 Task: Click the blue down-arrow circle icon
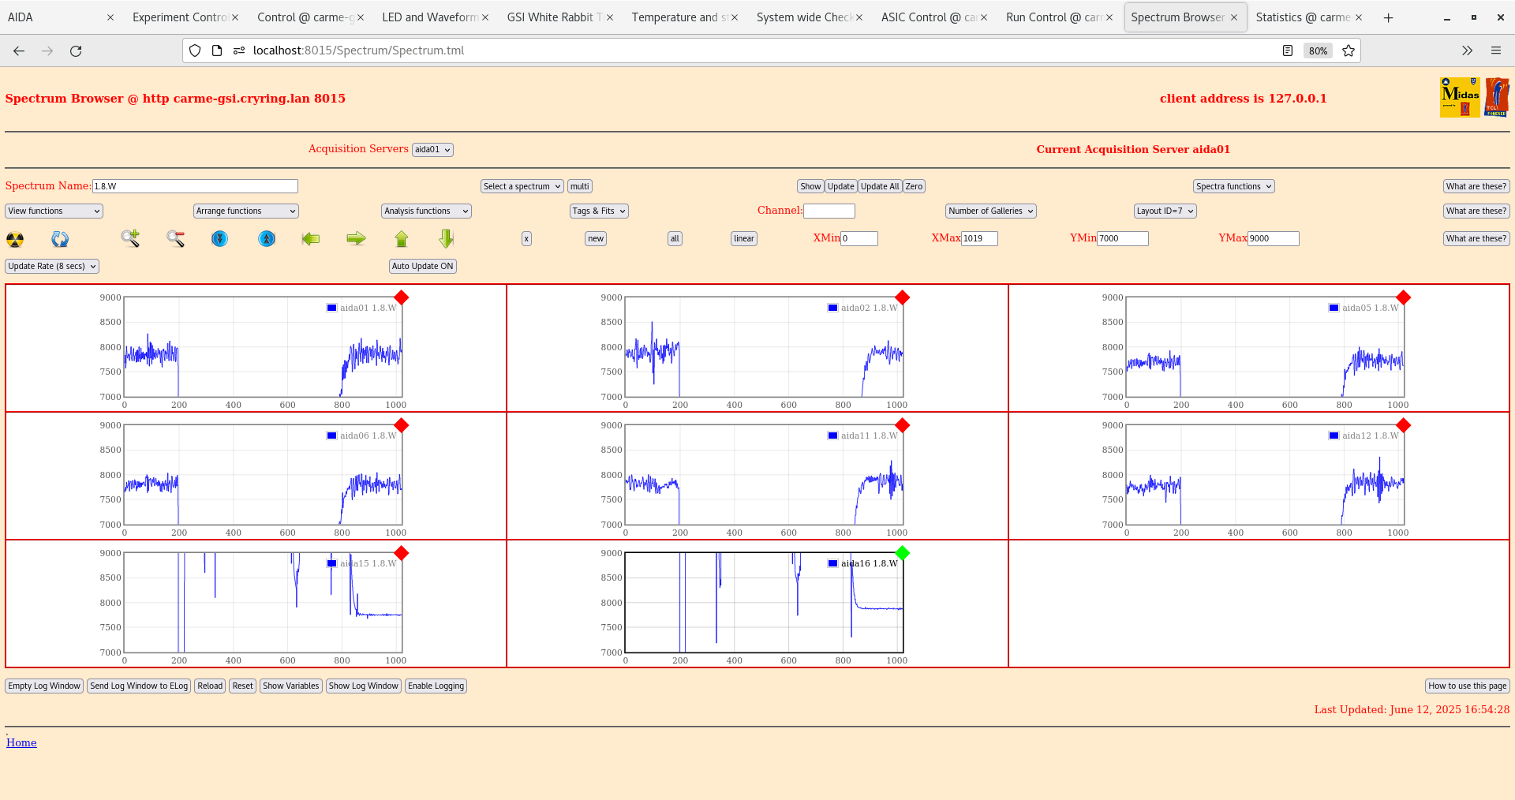click(219, 239)
